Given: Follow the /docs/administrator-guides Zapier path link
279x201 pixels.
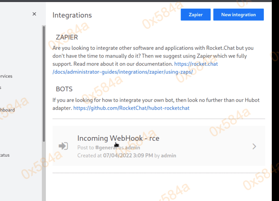Looking at the screenshot, I should coord(122,72).
